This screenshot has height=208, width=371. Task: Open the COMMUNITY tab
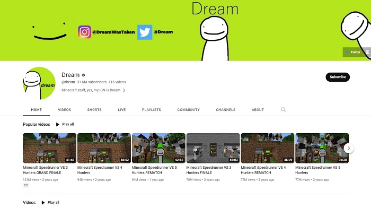click(188, 110)
